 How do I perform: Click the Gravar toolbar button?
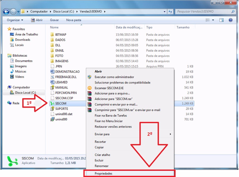coord(54,20)
